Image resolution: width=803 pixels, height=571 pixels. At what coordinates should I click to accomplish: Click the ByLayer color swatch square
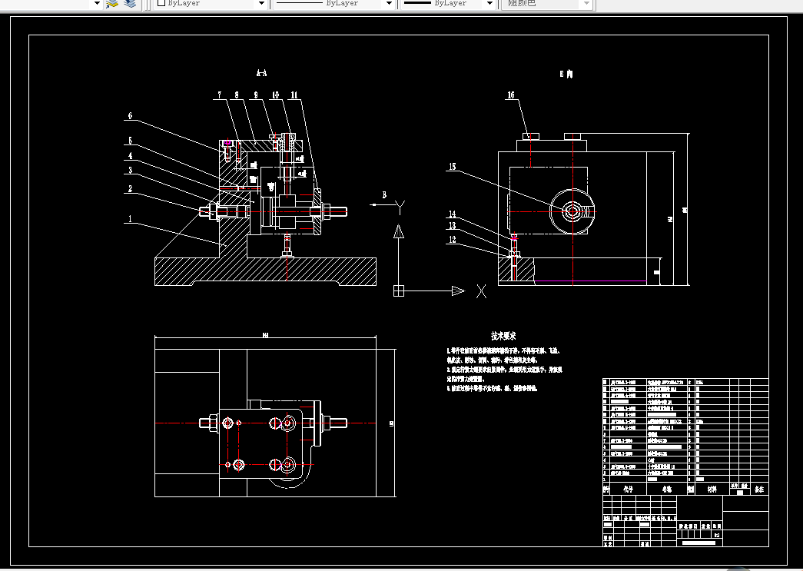161,2
